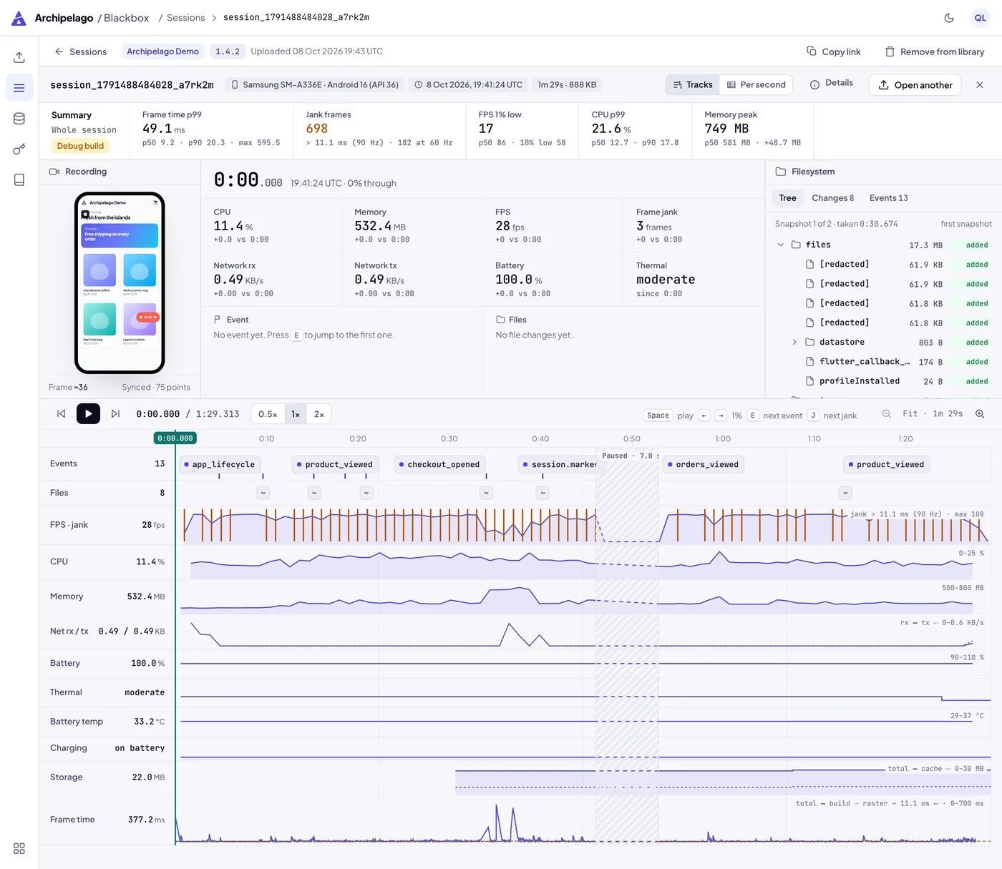Open the sessions list icon in sidebar
This screenshot has width=1002, height=869.
click(x=19, y=88)
